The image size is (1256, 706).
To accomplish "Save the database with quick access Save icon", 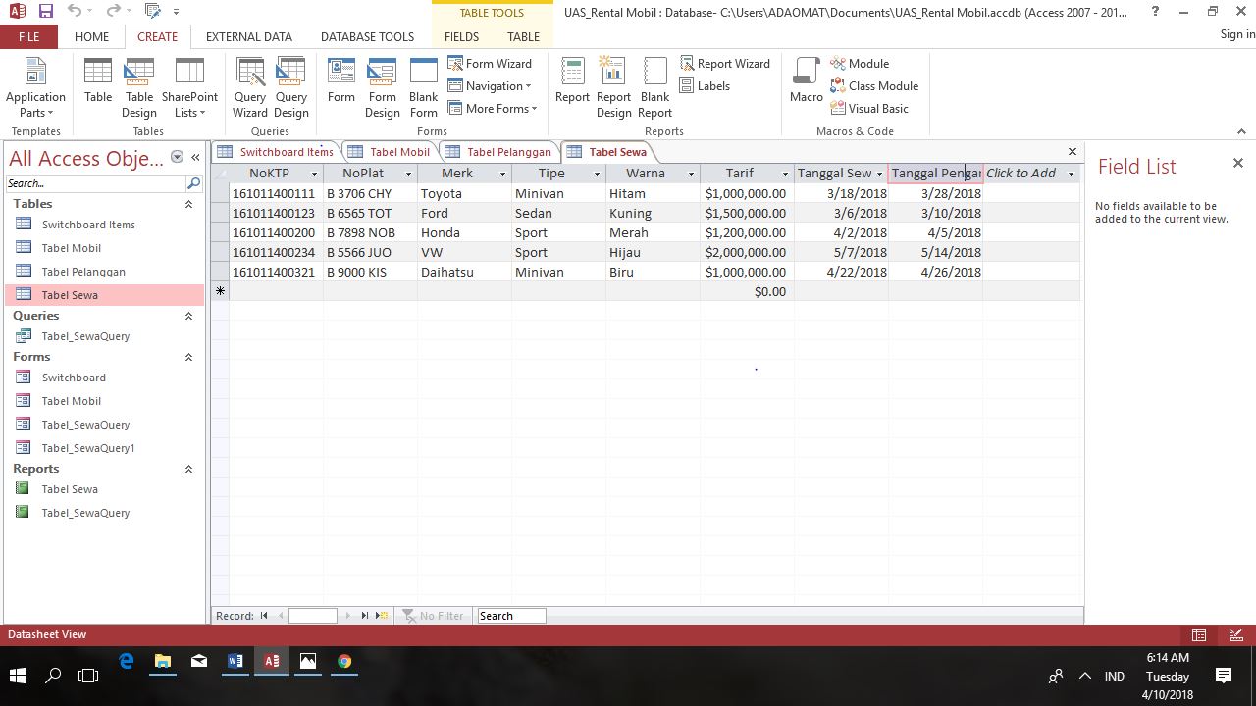I will click(45, 12).
